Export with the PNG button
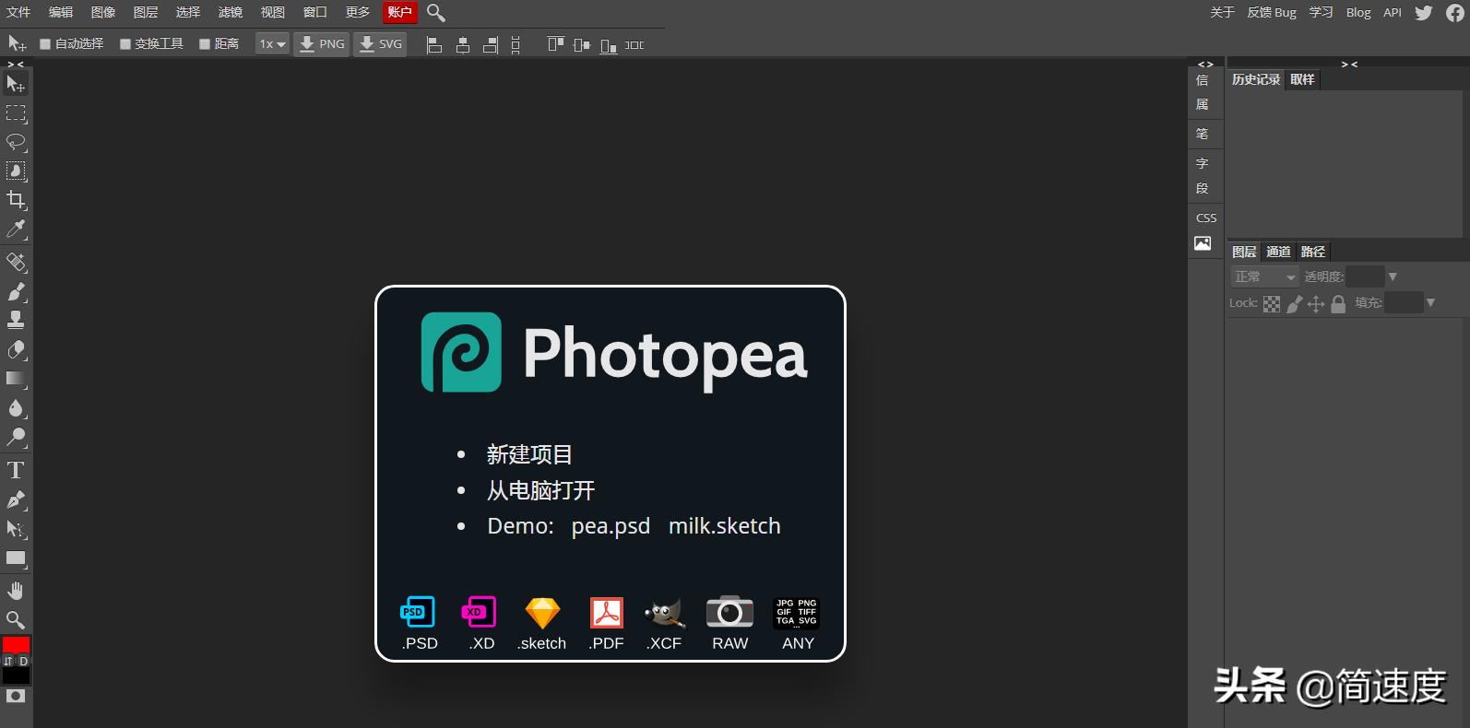This screenshot has width=1470, height=728. tap(322, 44)
